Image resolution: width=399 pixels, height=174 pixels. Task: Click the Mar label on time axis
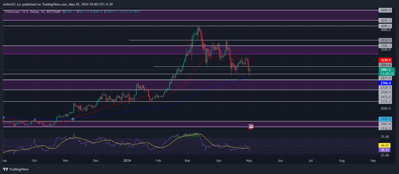pyautogui.click(x=187, y=161)
